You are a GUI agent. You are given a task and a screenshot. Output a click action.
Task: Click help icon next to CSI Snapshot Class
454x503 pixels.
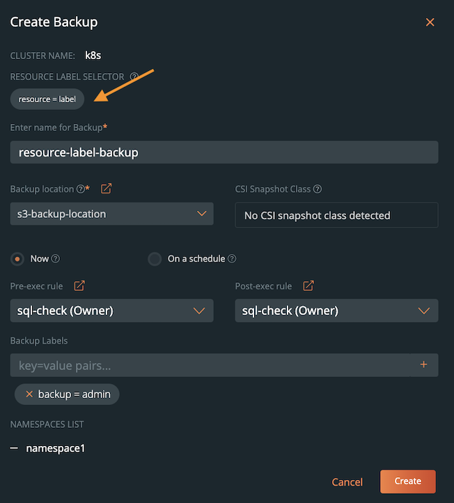click(318, 189)
